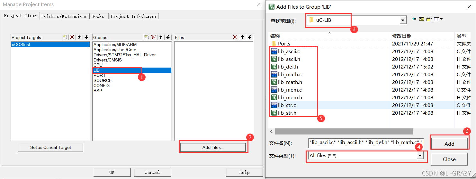The width and height of the screenshot is (476, 179).
Task: Expand the uC-LIB look-in folder dropdown
Action: (403, 20)
